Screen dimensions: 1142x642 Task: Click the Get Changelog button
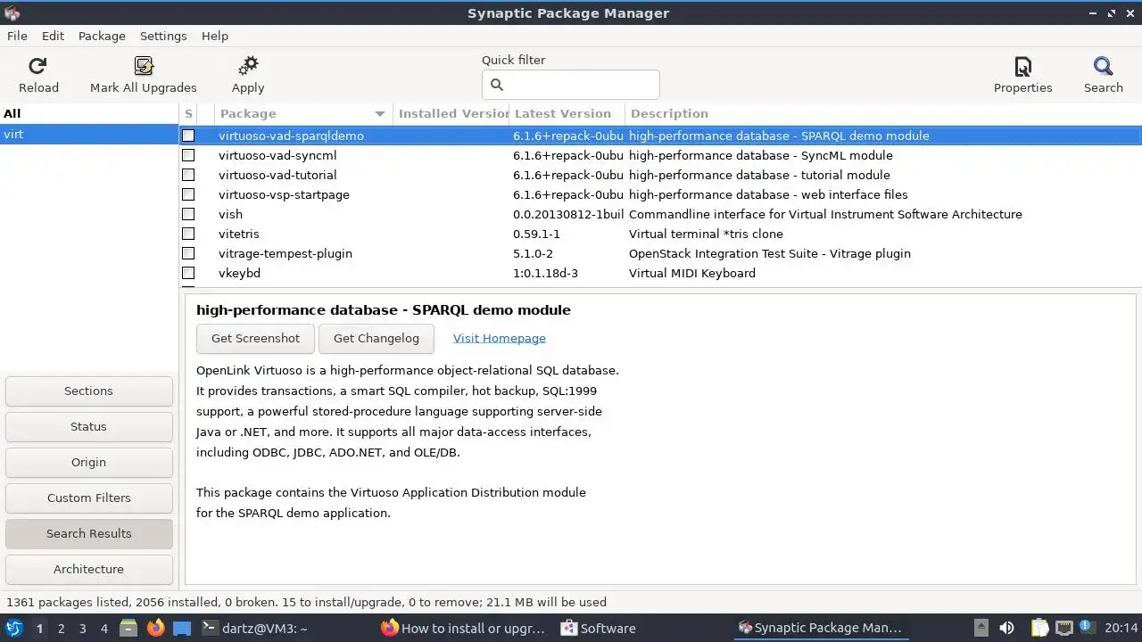376,338
